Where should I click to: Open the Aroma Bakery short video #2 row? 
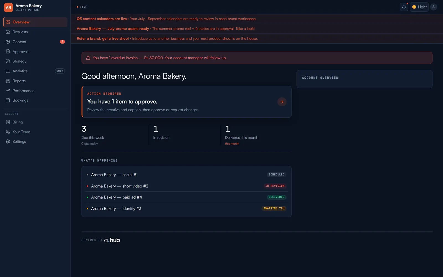pyautogui.click(x=186, y=186)
